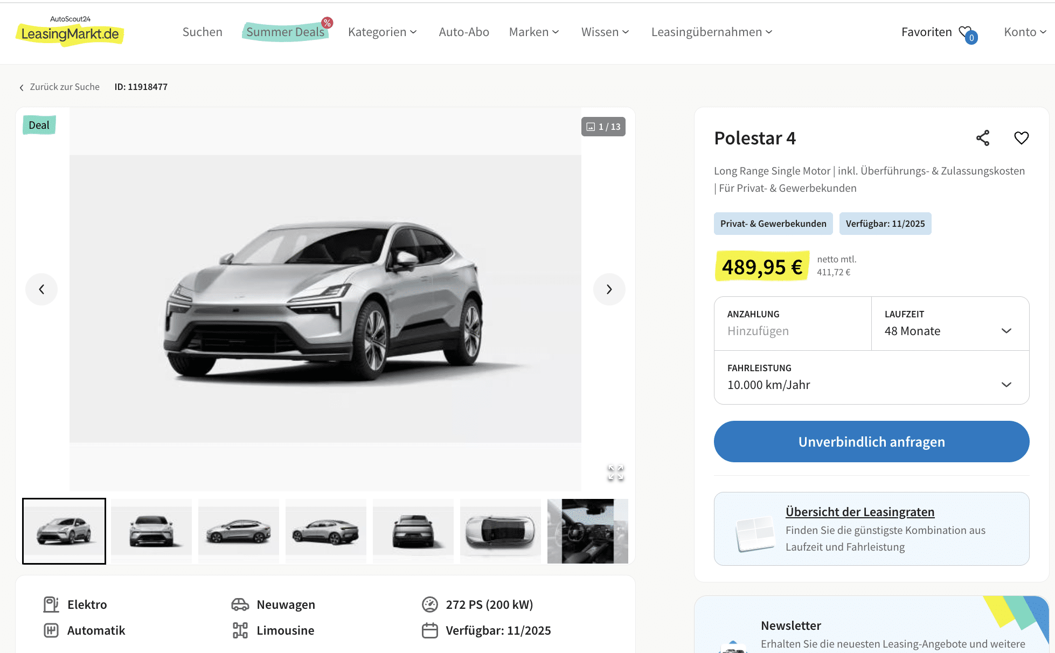Click the ID: 11918477 text
This screenshot has width=1055, height=653.
click(x=141, y=87)
